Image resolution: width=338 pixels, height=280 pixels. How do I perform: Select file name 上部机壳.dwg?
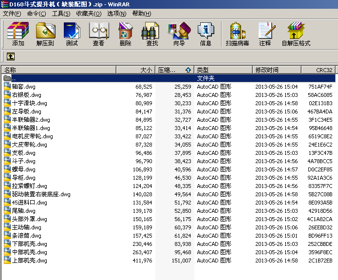tap(30, 261)
